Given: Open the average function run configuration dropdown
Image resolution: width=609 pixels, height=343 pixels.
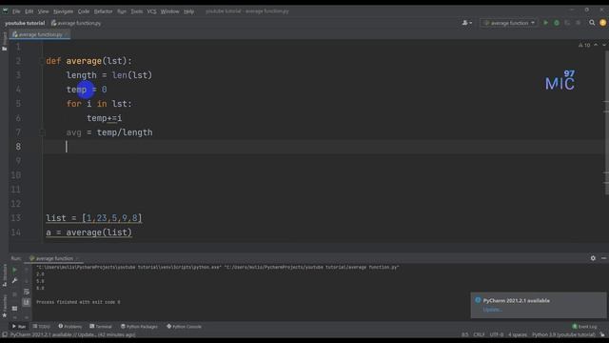Looking at the screenshot, I should [x=509, y=23].
